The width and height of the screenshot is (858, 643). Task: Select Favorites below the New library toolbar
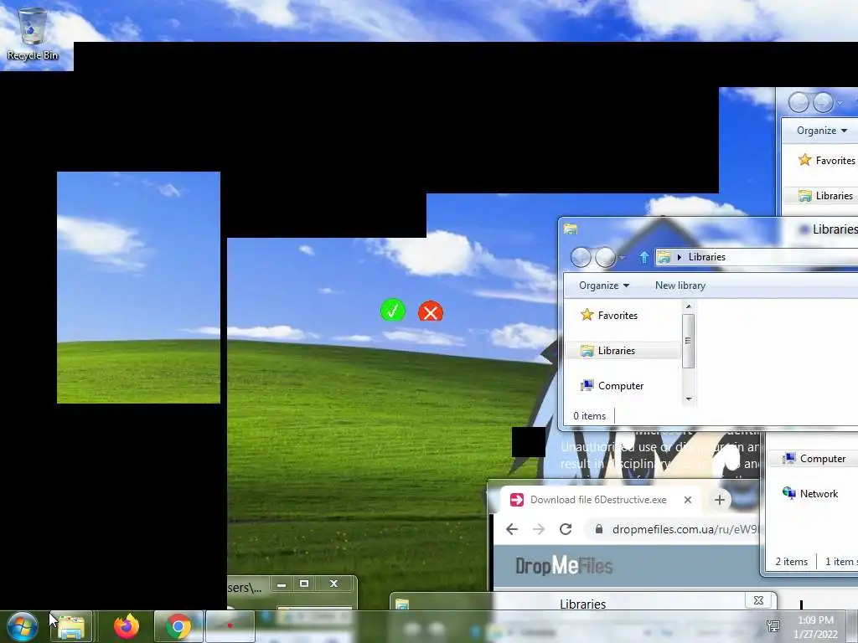pos(609,315)
